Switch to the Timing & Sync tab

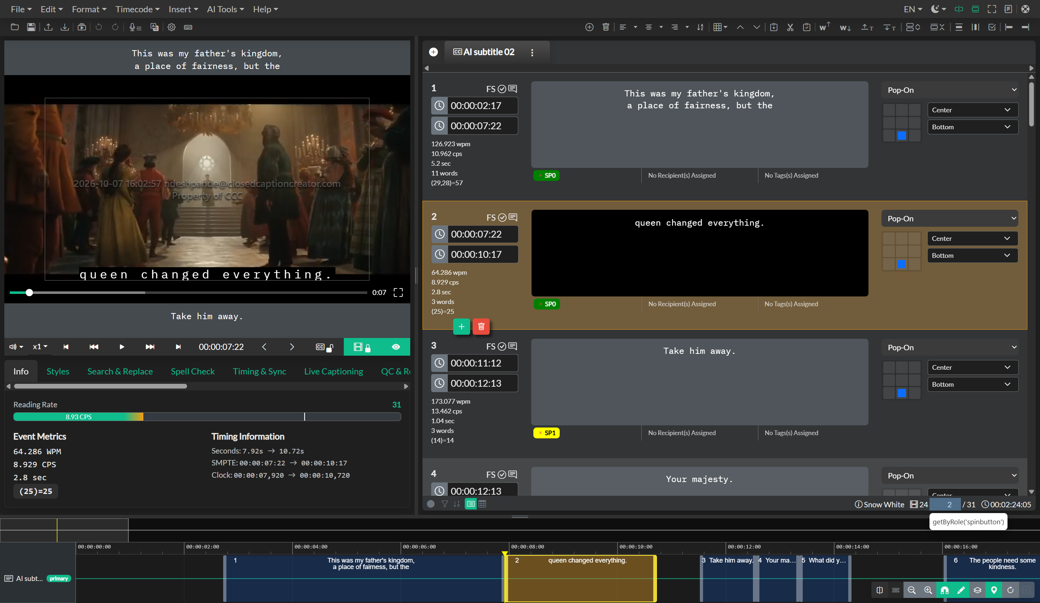point(259,371)
